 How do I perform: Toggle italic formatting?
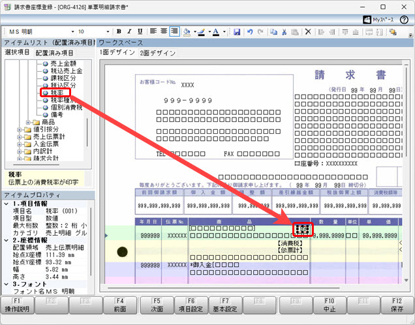click(129, 31)
